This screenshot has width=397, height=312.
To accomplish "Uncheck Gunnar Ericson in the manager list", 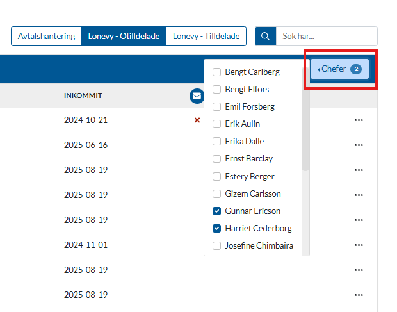I will 216,211.
